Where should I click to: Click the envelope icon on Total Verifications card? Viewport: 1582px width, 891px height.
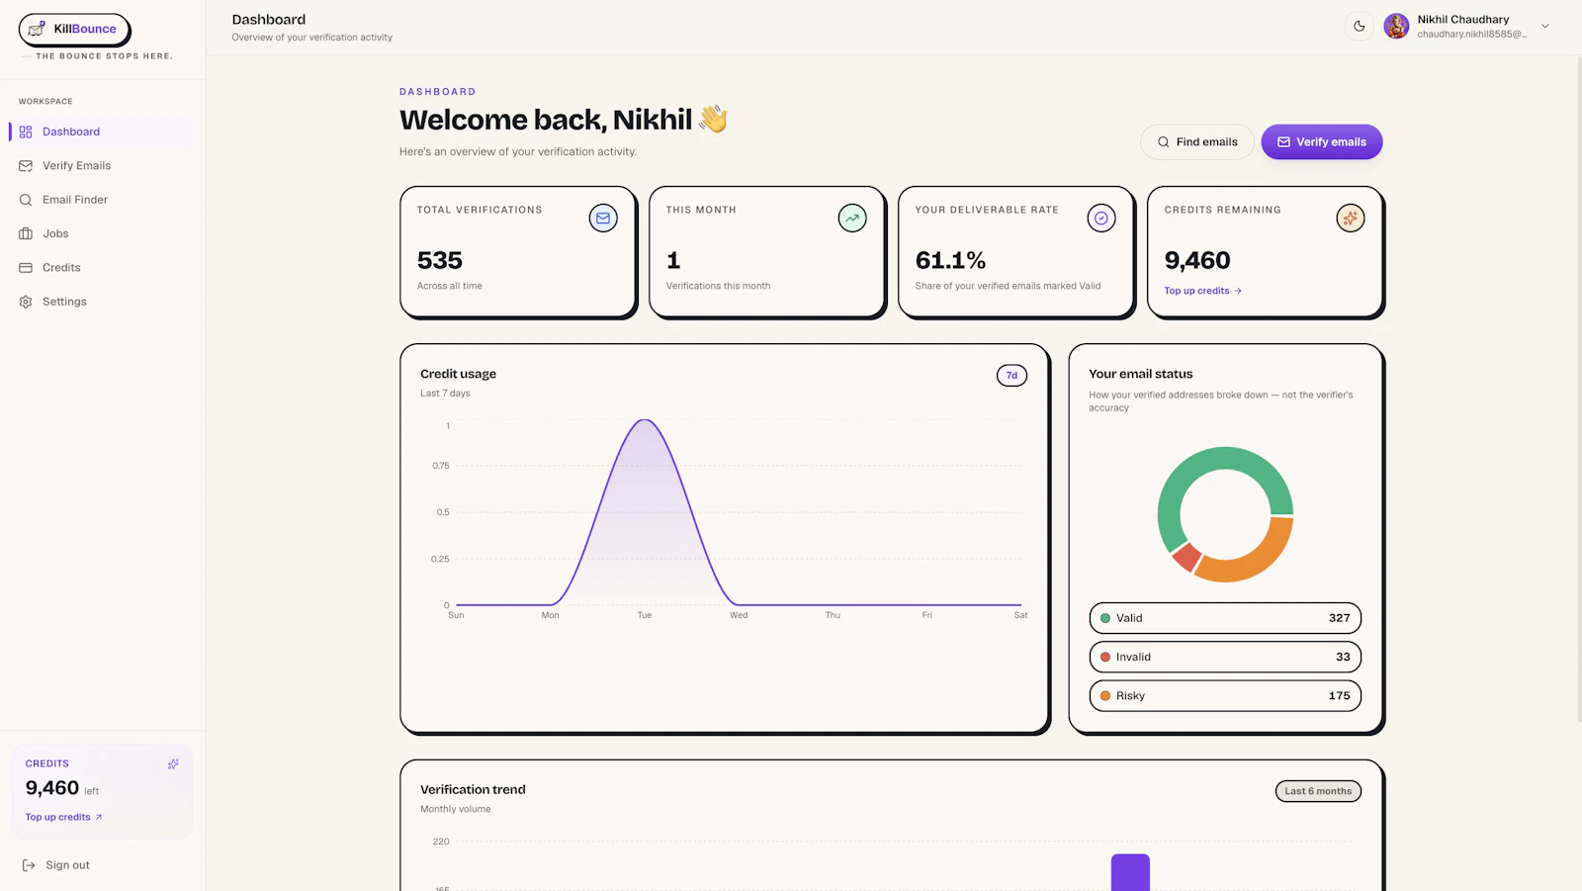click(x=603, y=218)
